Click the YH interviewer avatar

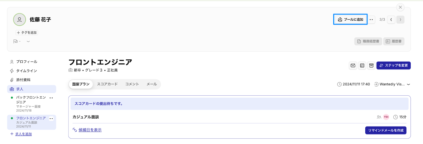coord(386,117)
